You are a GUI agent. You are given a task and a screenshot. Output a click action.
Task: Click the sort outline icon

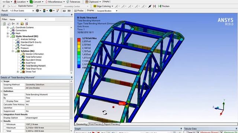(26, 24)
